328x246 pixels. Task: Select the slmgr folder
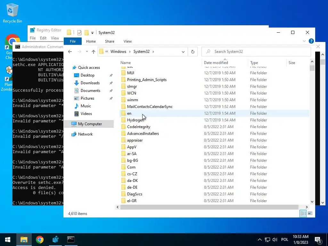click(x=132, y=86)
